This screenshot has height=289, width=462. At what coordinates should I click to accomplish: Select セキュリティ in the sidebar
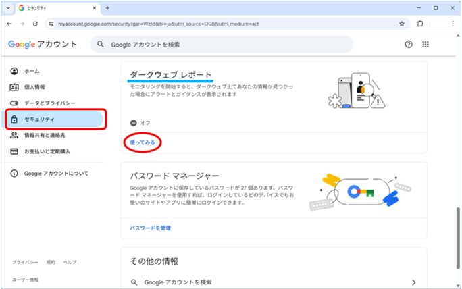(40, 119)
